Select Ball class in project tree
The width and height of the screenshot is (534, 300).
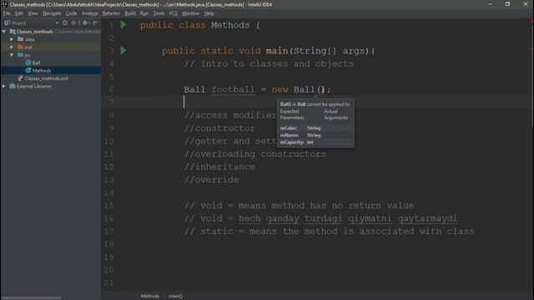click(x=36, y=62)
